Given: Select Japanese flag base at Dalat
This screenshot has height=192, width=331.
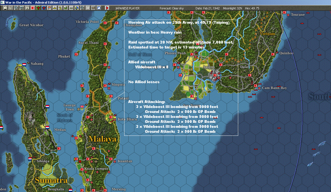Looking at the screenshot, I should (x=250, y=75).
